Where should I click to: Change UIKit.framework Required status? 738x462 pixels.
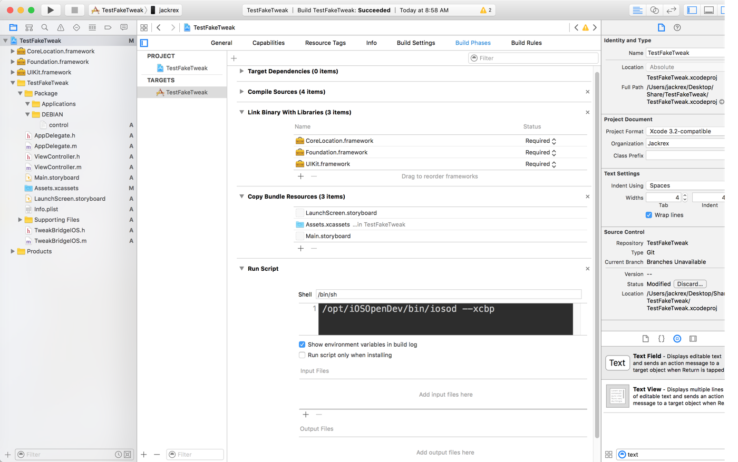pyautogui.click(x=541, y=164)
